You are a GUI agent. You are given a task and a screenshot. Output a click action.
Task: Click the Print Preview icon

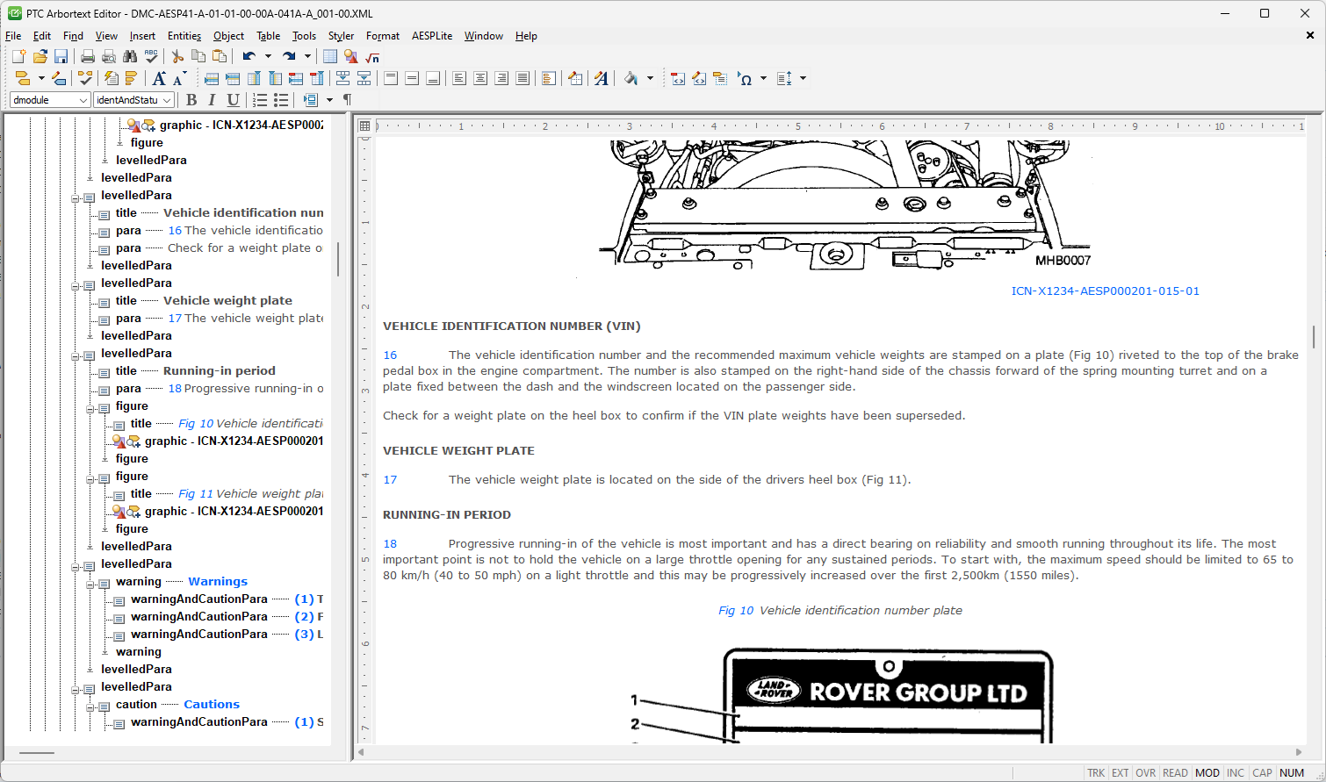(x=109, y=57)
